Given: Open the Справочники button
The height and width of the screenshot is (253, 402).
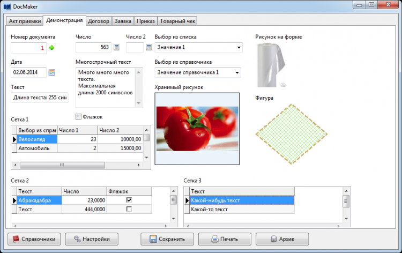Looking at the screenshot, I should (x=34, y=239).
